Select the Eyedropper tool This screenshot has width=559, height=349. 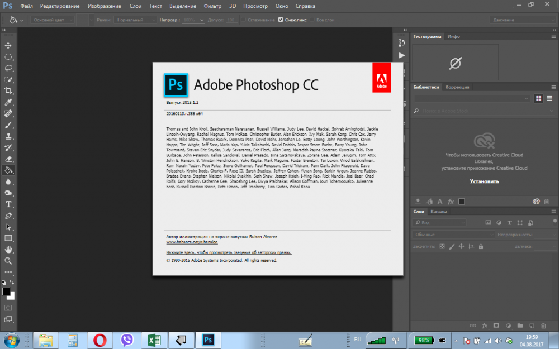[x=8, y=102]
